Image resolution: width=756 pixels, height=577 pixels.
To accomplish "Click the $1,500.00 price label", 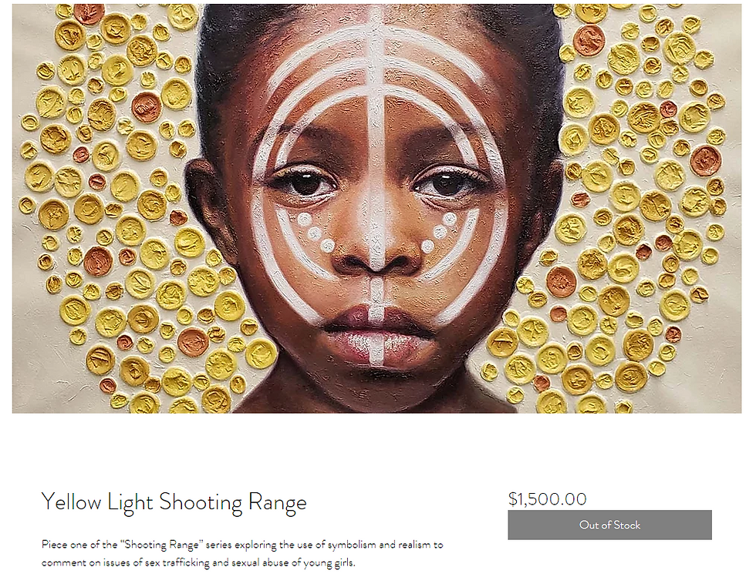I will (x=547, y=498).
